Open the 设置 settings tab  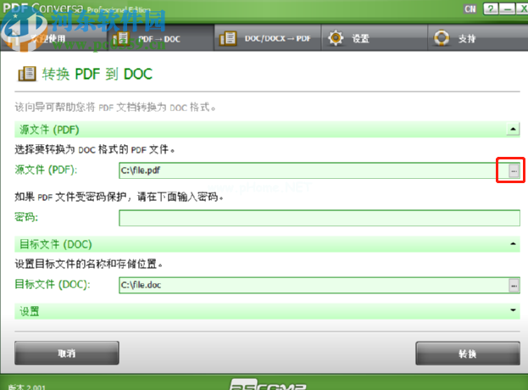tap(374, 38)
